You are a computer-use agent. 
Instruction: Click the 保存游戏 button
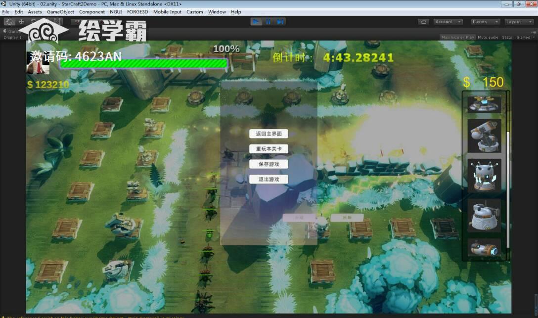(269, 164)
